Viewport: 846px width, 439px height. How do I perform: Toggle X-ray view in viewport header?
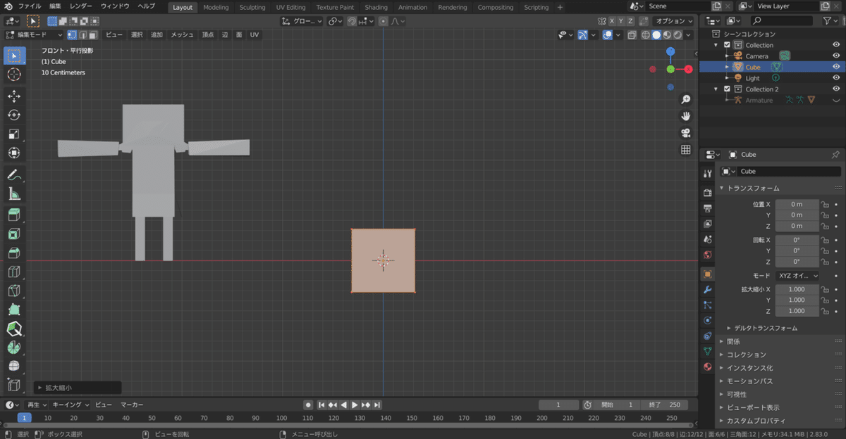[632, 35]
